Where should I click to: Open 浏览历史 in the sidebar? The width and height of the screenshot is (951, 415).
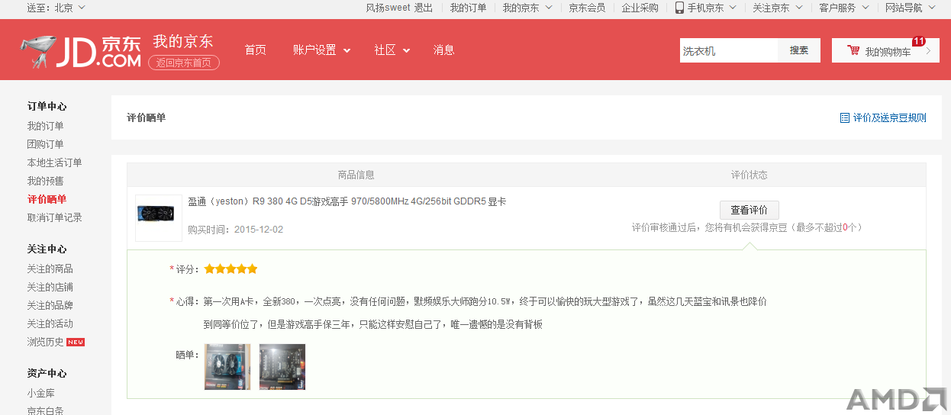tap(45, 342)
